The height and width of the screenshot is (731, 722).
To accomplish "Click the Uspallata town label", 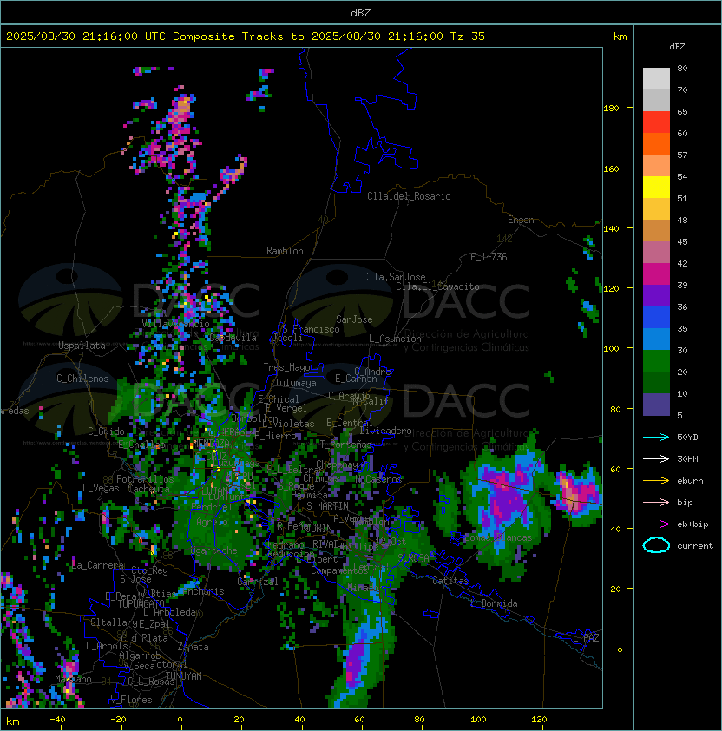I will pos(82,346).
